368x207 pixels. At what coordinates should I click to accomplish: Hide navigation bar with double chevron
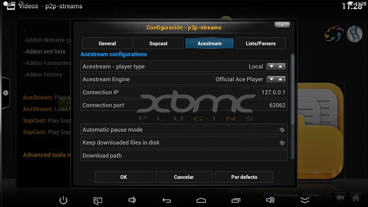tap(305, 200)
